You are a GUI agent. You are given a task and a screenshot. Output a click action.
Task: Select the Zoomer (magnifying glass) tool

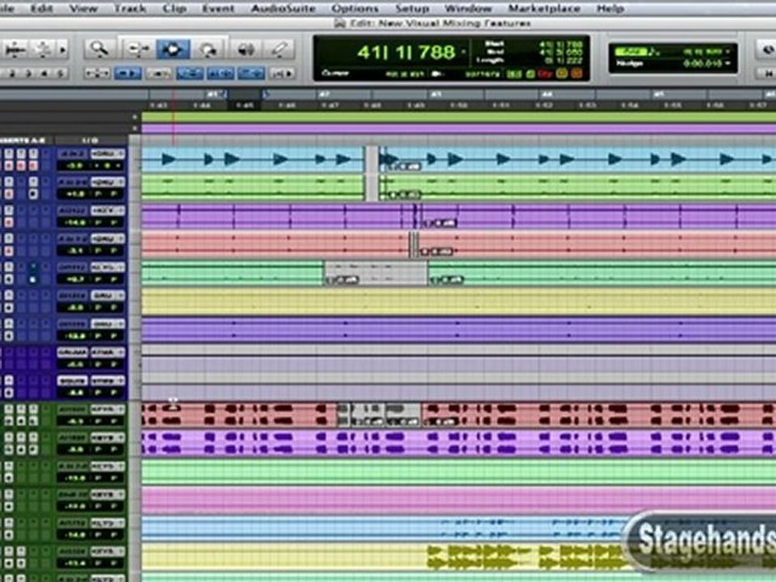point(99,49)
